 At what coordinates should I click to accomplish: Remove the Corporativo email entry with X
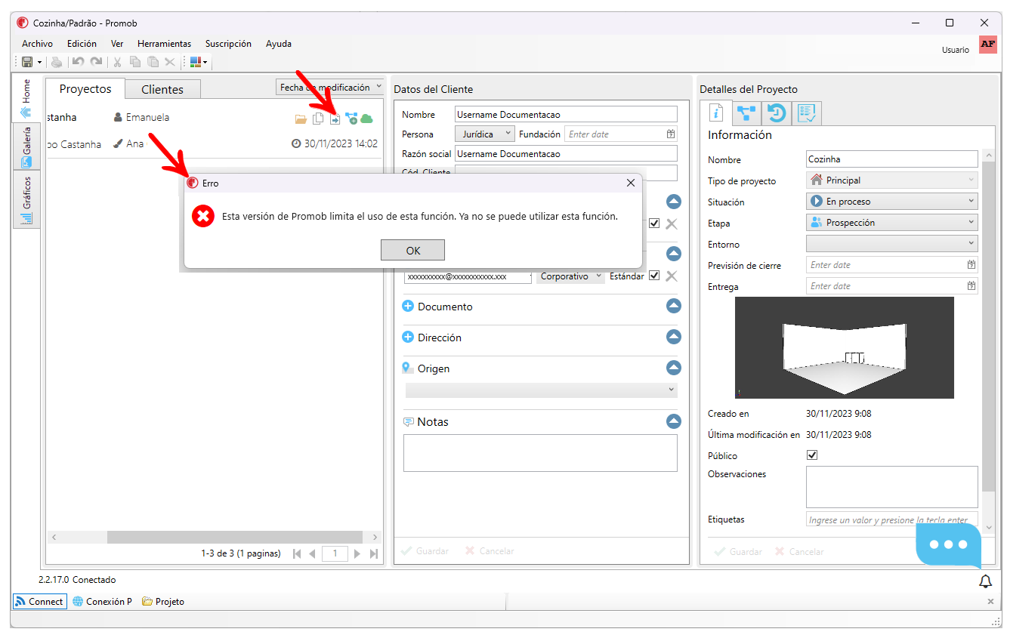(x=672, y=276)
